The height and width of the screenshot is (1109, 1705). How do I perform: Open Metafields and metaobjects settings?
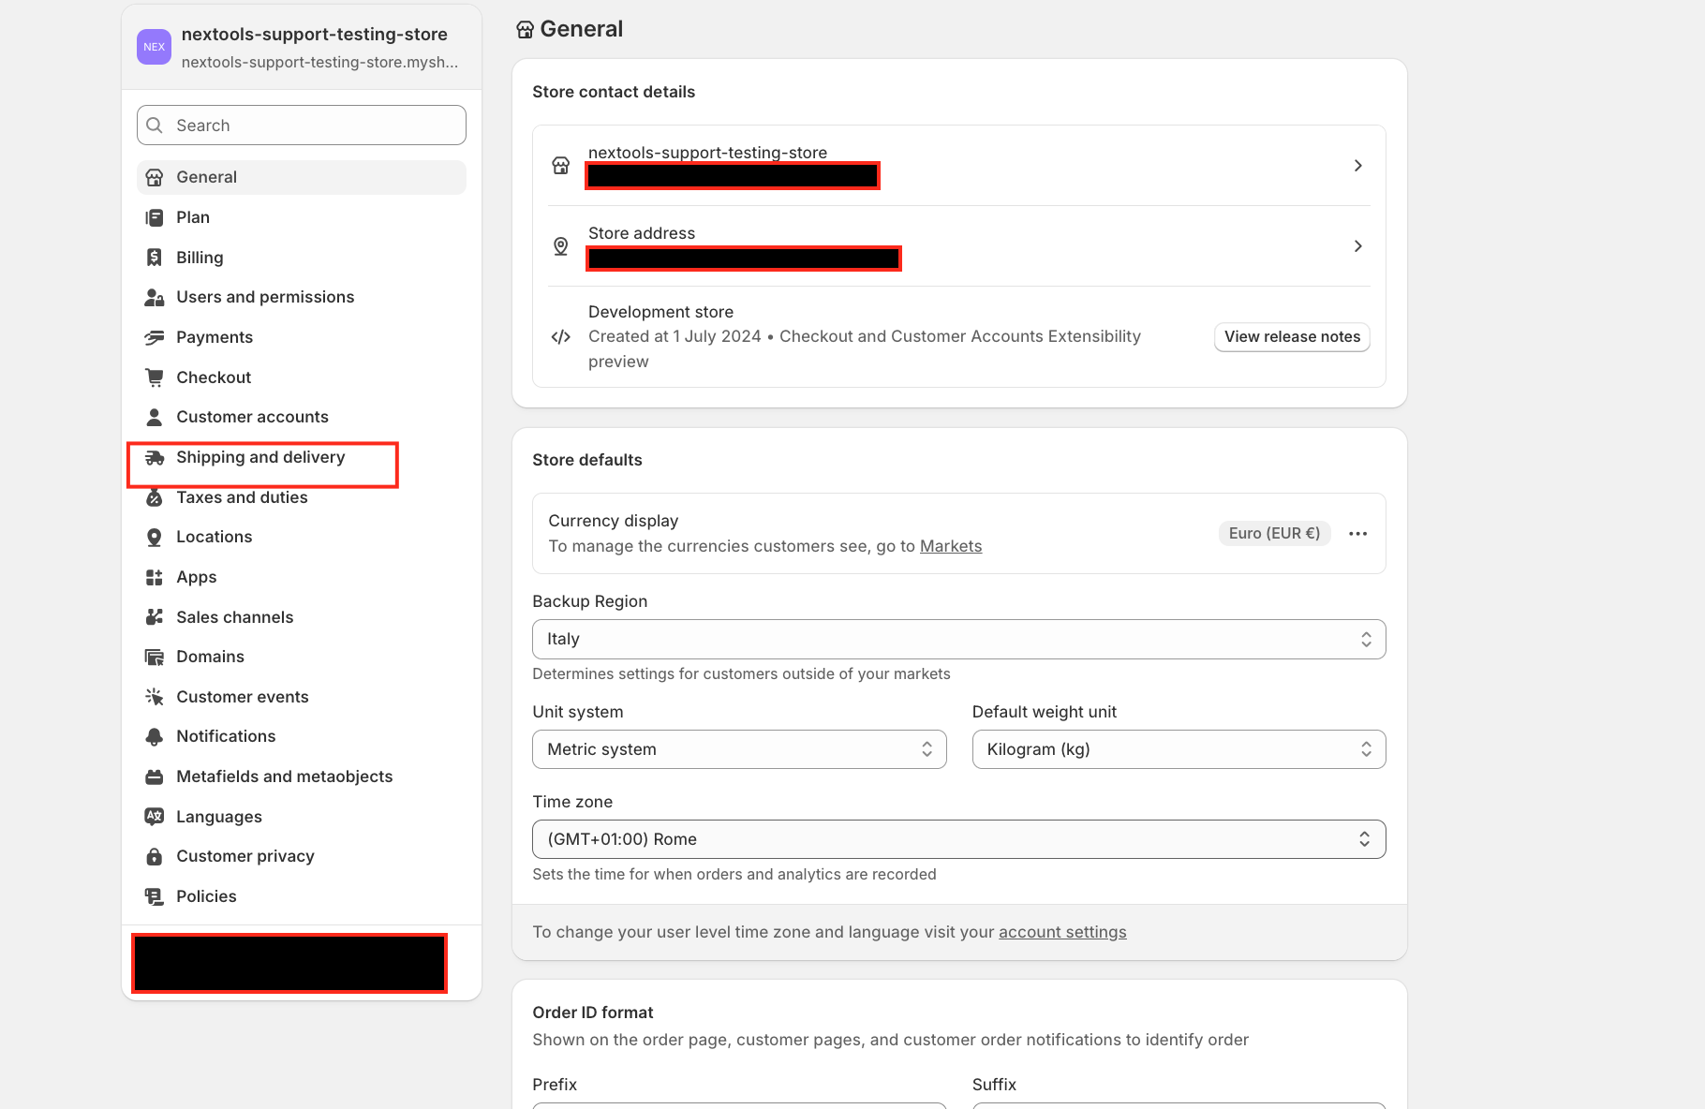pyautogui.click(x=284, y=776)
